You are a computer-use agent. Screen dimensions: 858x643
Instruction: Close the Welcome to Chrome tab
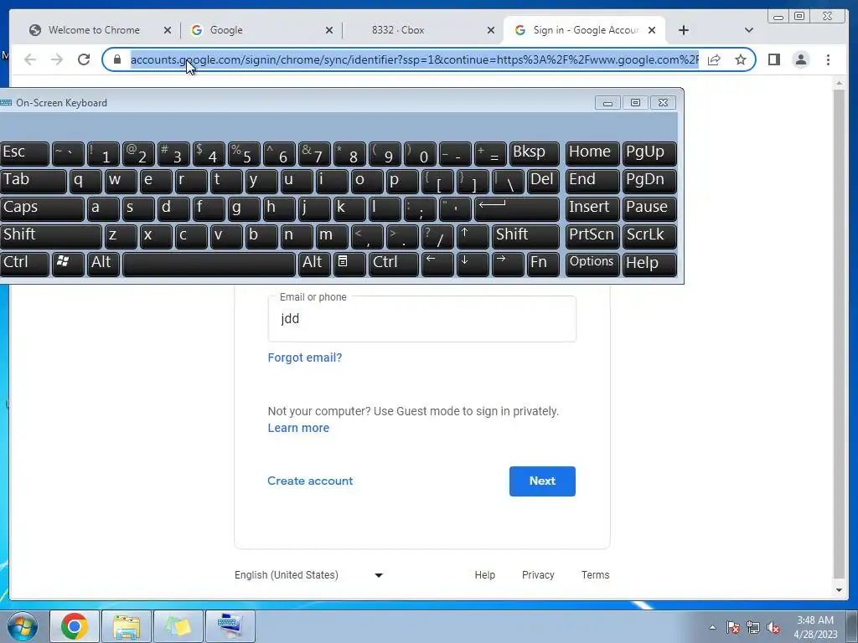click(x=168, y=31)
